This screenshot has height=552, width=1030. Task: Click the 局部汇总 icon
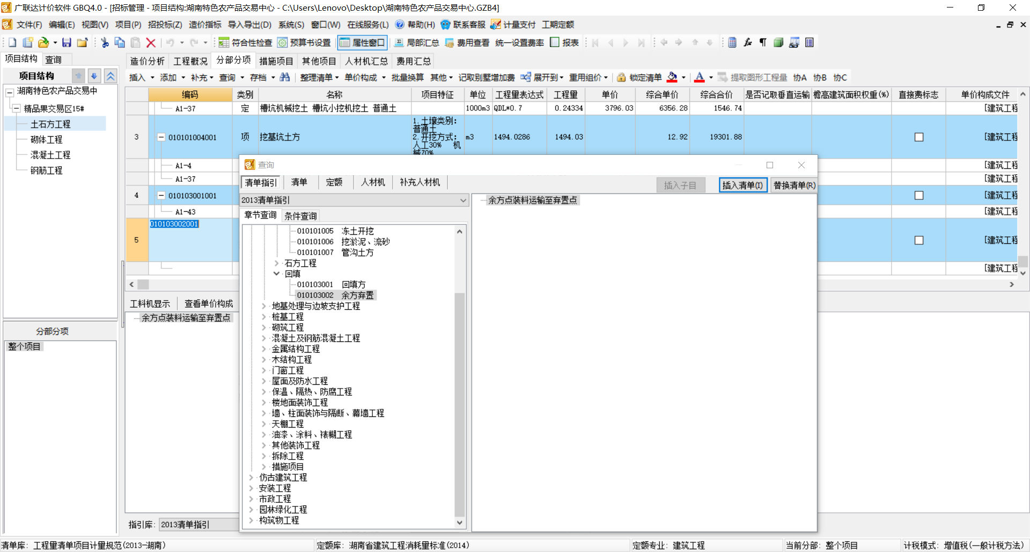tap(399, 43)
